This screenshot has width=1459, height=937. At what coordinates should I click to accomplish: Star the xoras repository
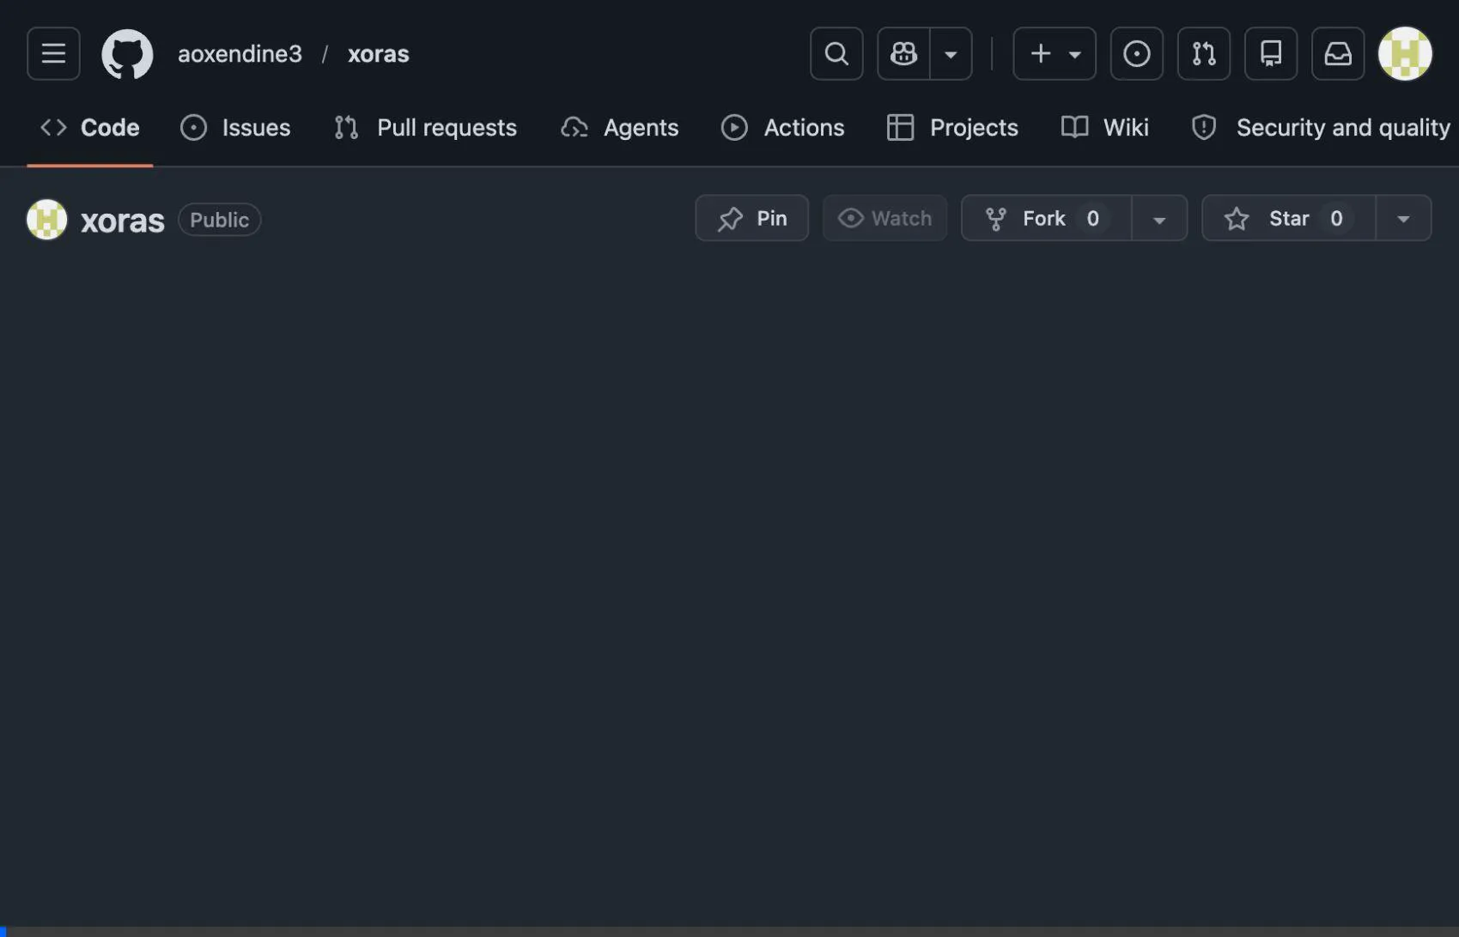pyautogui.click(x=1289, y=218)
